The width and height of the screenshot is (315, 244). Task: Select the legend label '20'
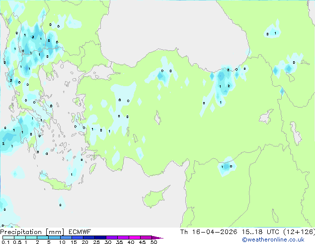(x=85, y=242)
